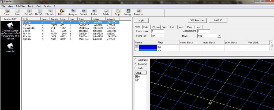Open the View menu
This screenshot has height=110, width=274.
click(x=10, y=6)
